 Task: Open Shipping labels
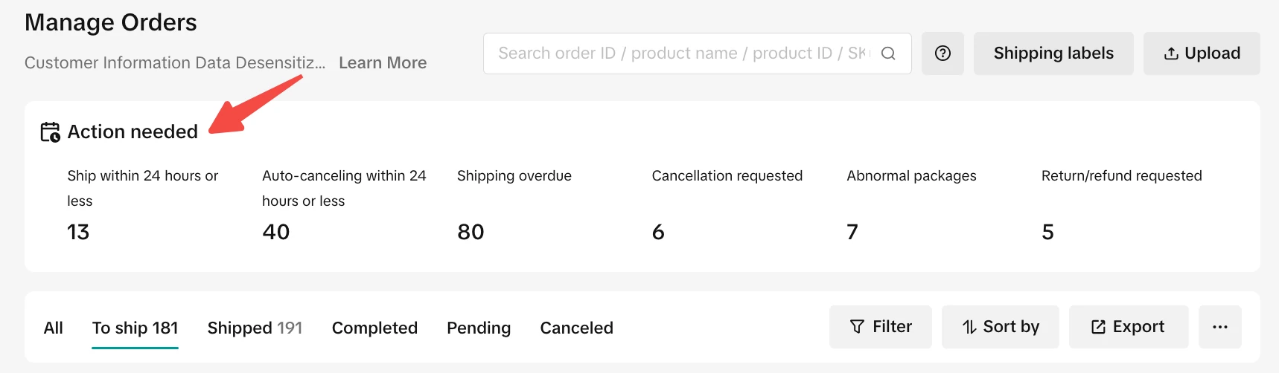(1053, 53)
